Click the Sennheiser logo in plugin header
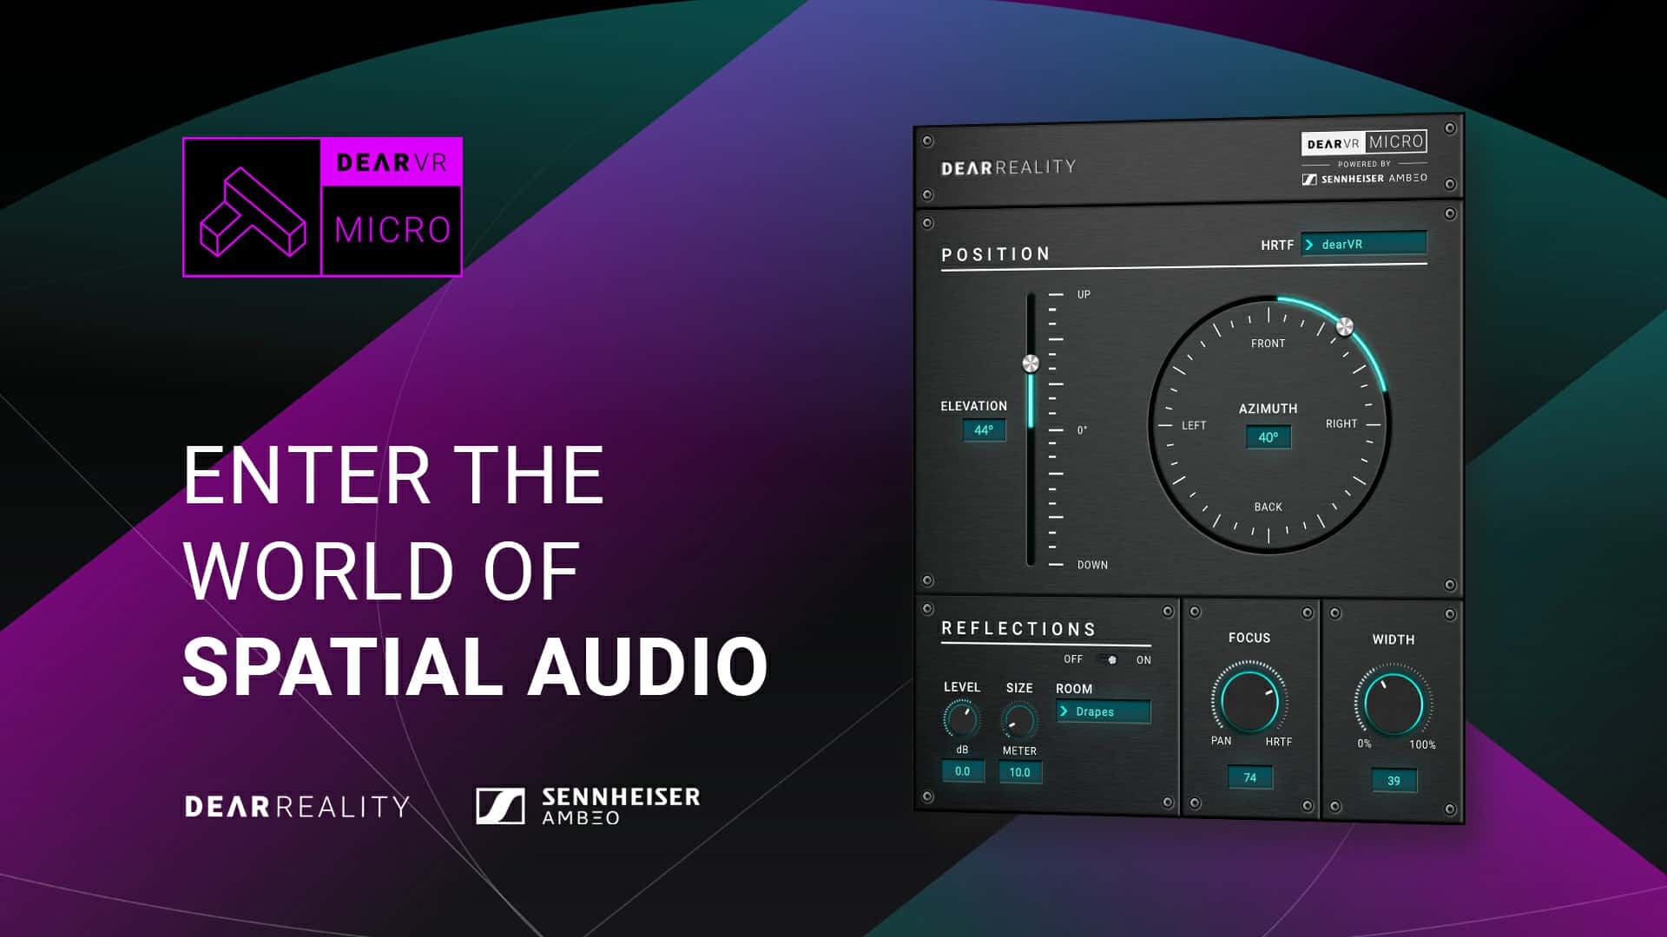This screenshot has height=937, width=1667. point(1364,179)
